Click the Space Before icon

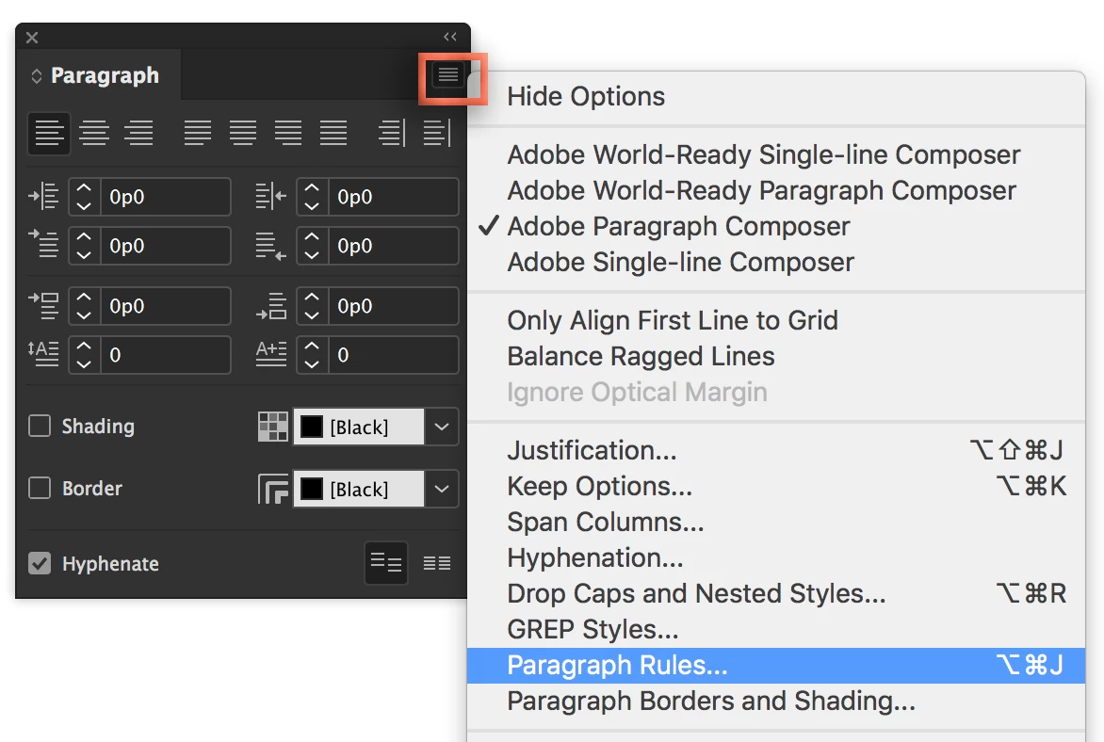tap(43, 305)
